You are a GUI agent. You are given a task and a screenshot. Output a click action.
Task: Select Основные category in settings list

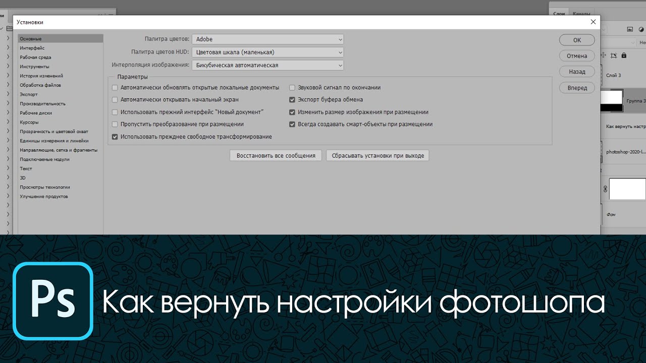[x=61, y=39]
